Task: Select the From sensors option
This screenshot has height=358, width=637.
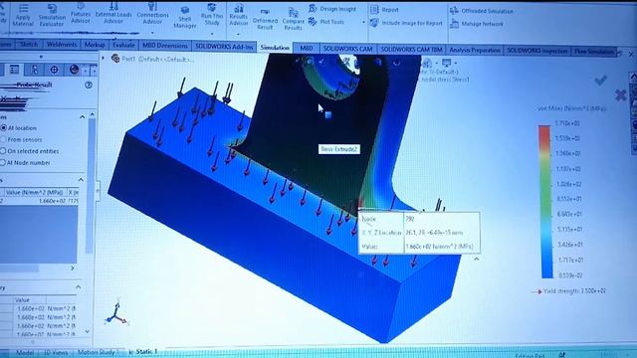Action: pyautogui.click(x=21, y=139)
